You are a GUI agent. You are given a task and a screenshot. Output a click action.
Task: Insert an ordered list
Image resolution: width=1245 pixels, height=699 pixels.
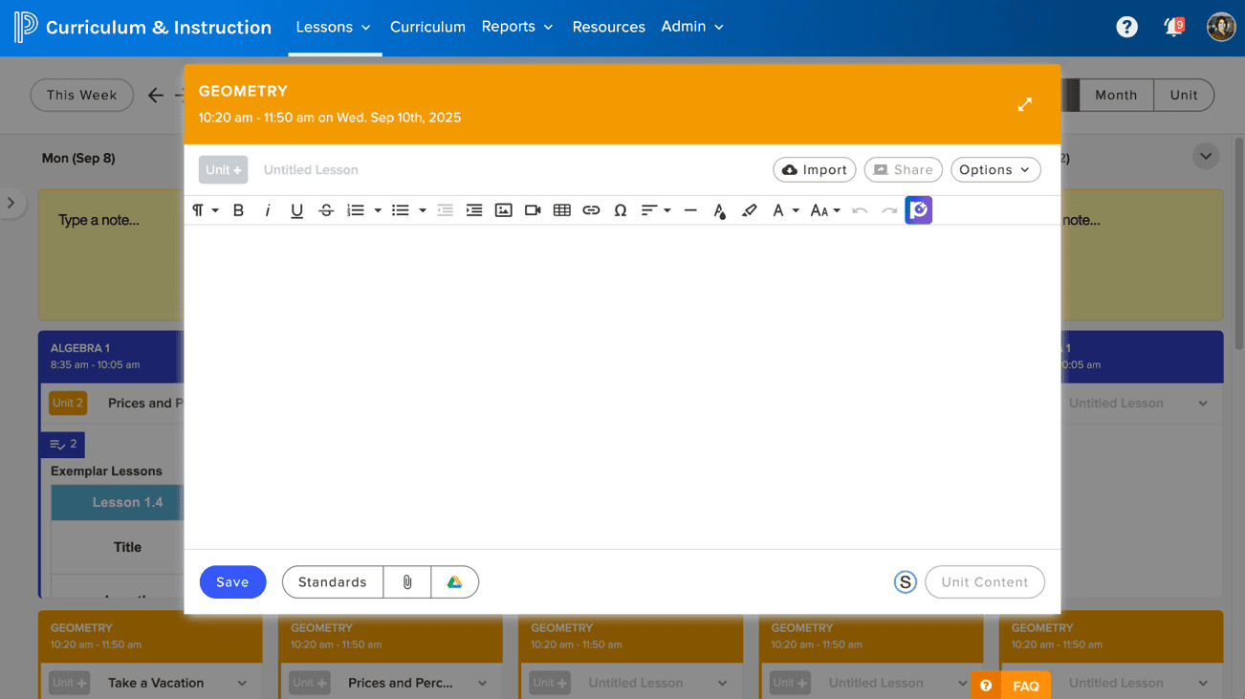356,210
